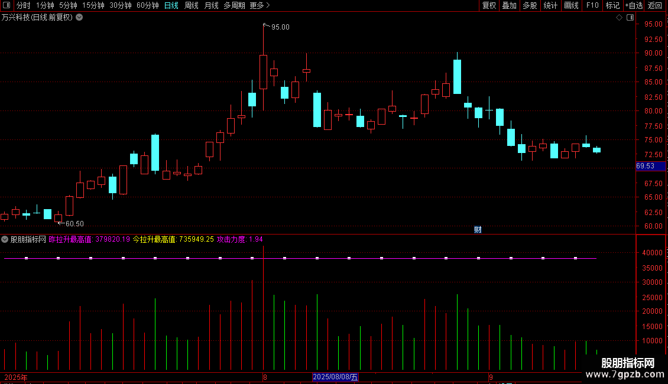
Task: Click the diamond icon above the price axis
Action: coord(619,18)
